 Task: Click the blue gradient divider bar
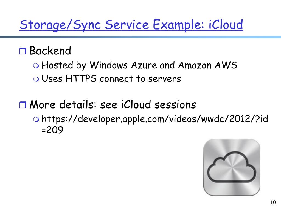point(140,37)
